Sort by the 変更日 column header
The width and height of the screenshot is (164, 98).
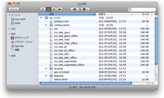click(x=114, y=14)
